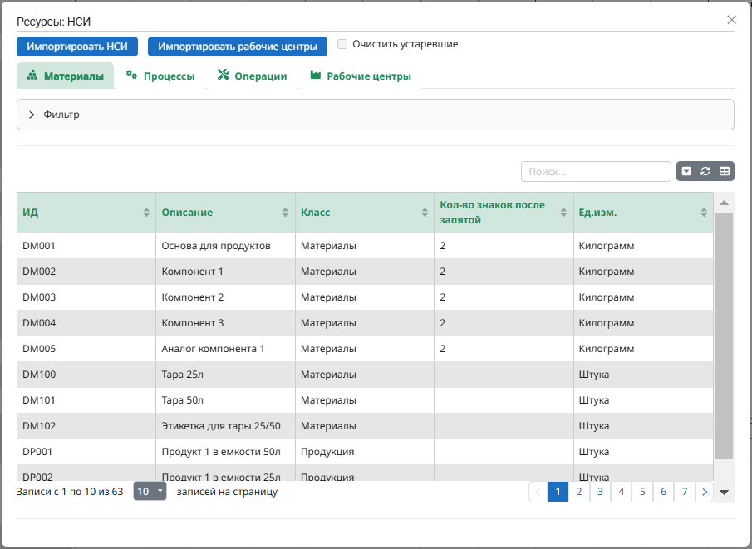Select row DM102
This screenshot has height=549, width=752.
point(365,426)
